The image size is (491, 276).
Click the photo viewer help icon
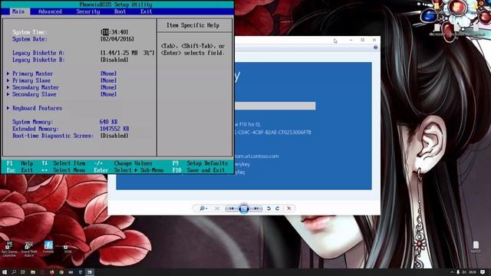tap(375, 48)
